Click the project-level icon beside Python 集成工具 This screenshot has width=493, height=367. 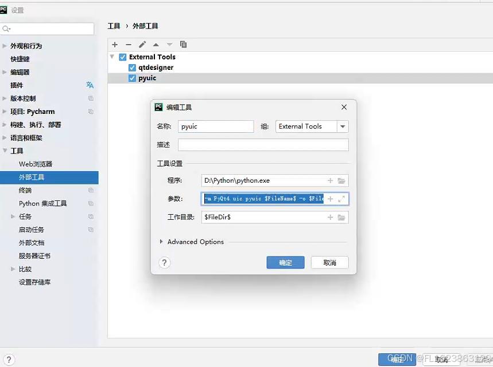pyautogui.click(x=91, y=203)
